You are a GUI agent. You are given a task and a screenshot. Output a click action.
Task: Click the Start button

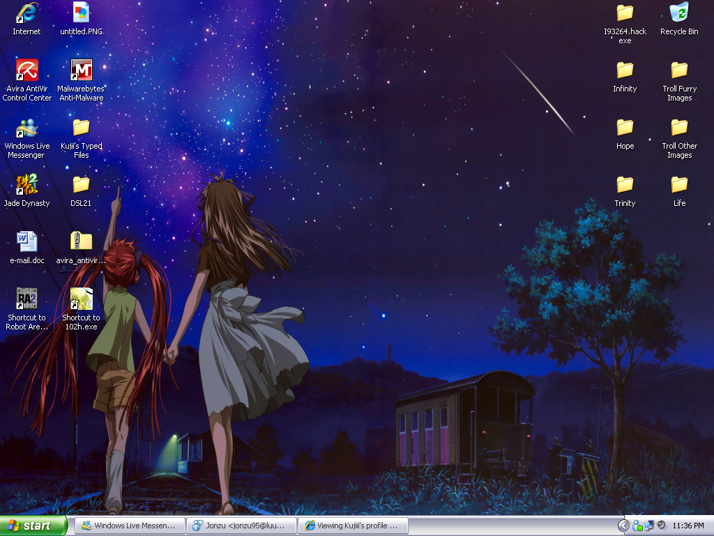coord(33,526)
